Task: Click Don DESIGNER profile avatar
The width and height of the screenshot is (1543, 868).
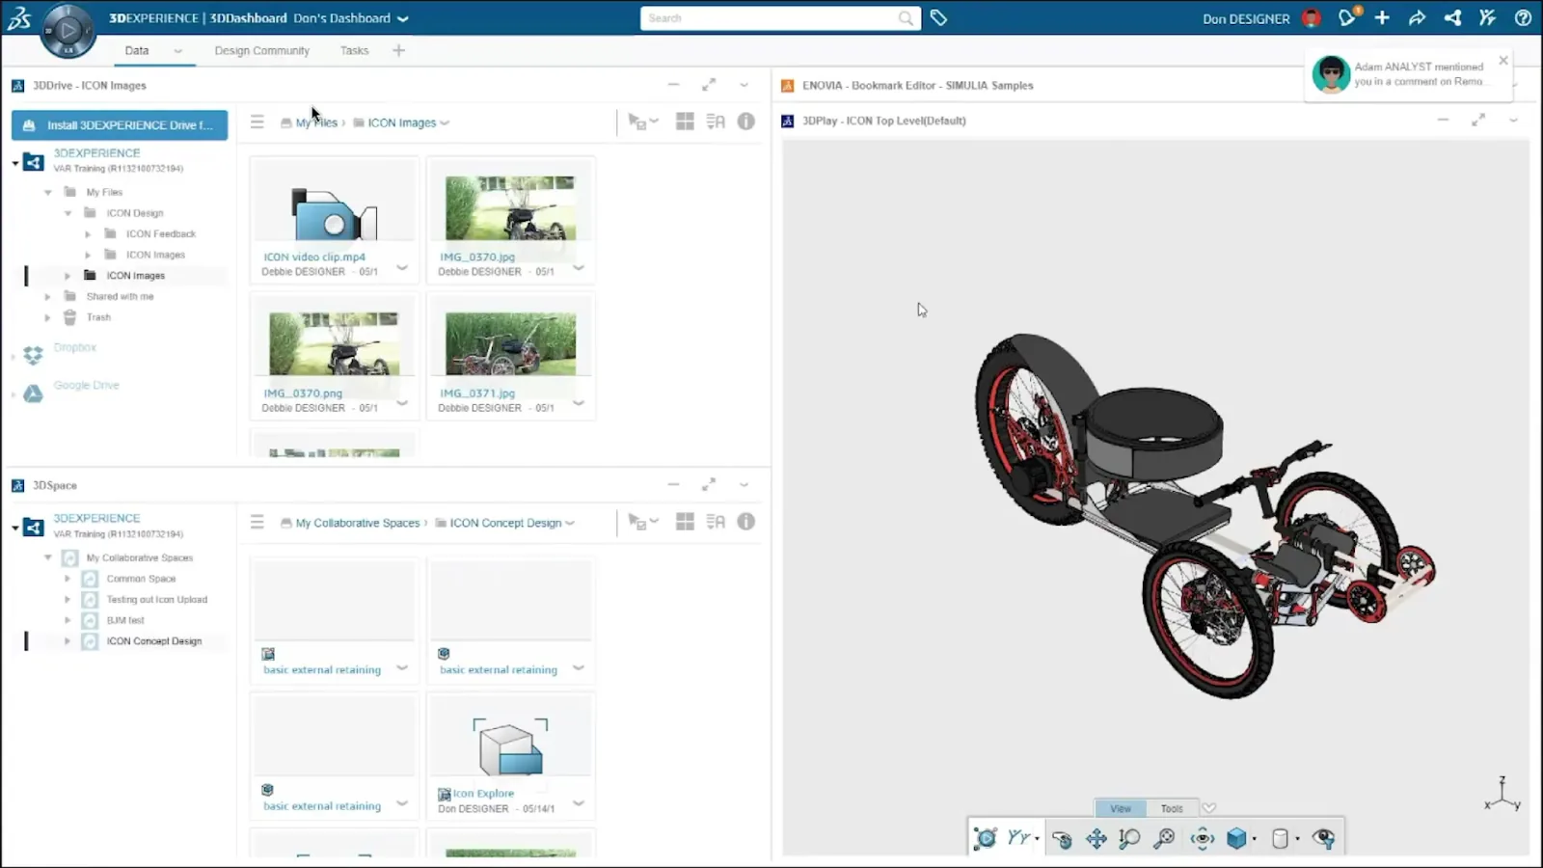Action: tap(1311, 17)
